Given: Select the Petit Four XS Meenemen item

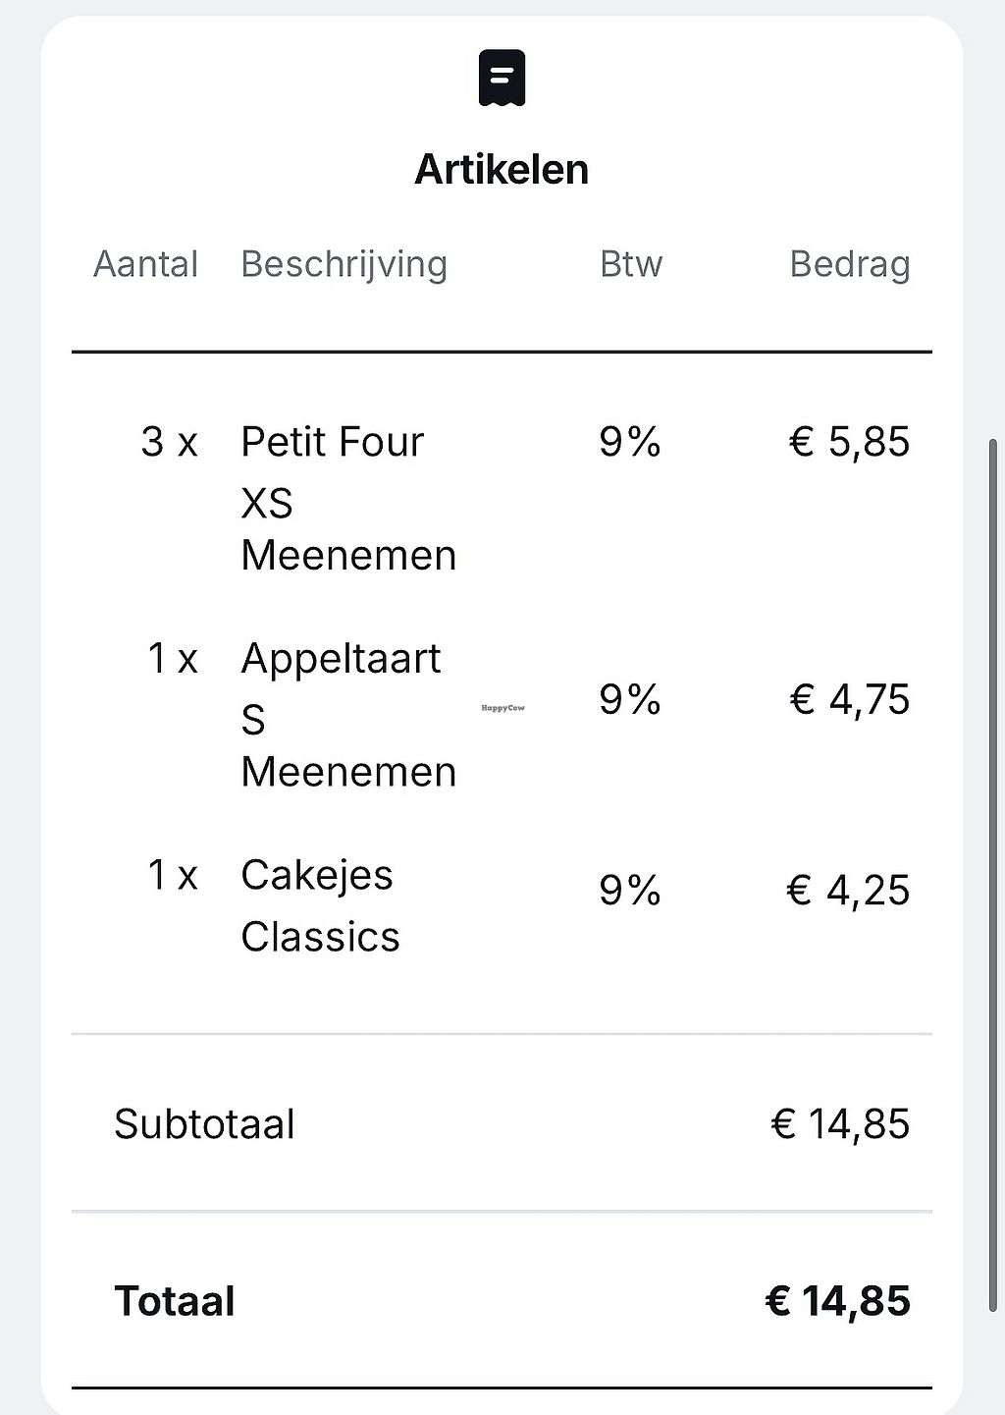Looking at the screenshot, I should coord(348,498).
